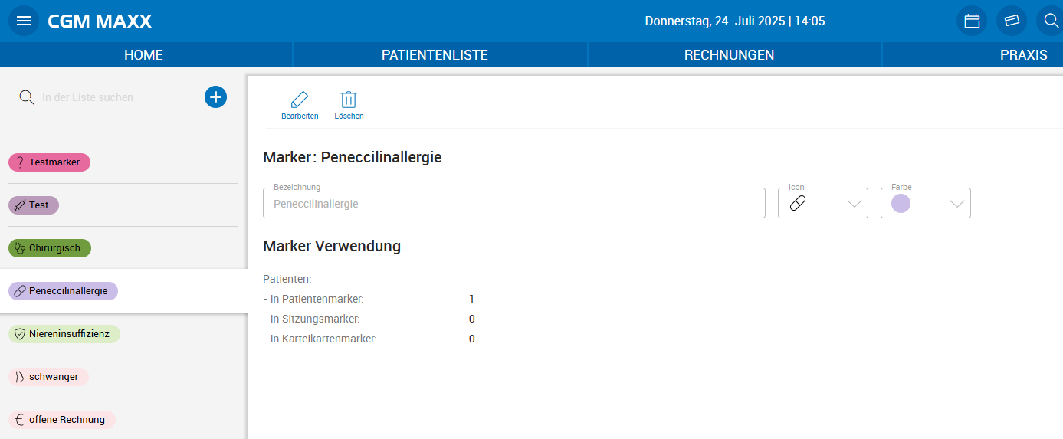Add a new marker with plus icon
This screenshot has height=439, width=1063.
click(215, 97)
